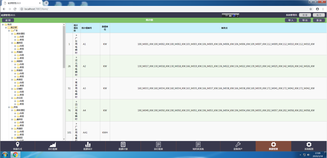Open 运行报表 report icon

point(158,144)
